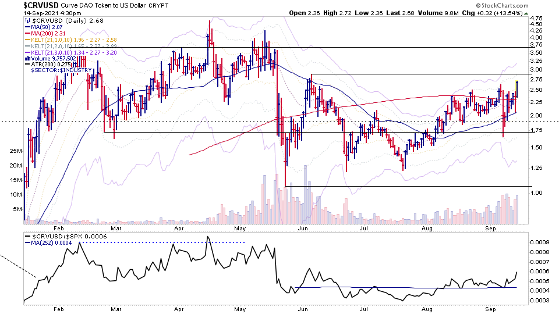Click the 'KELT(21,3.0,10)' legend text
Viewport: 559px width, 314px height.
click(x=51, y=53)
